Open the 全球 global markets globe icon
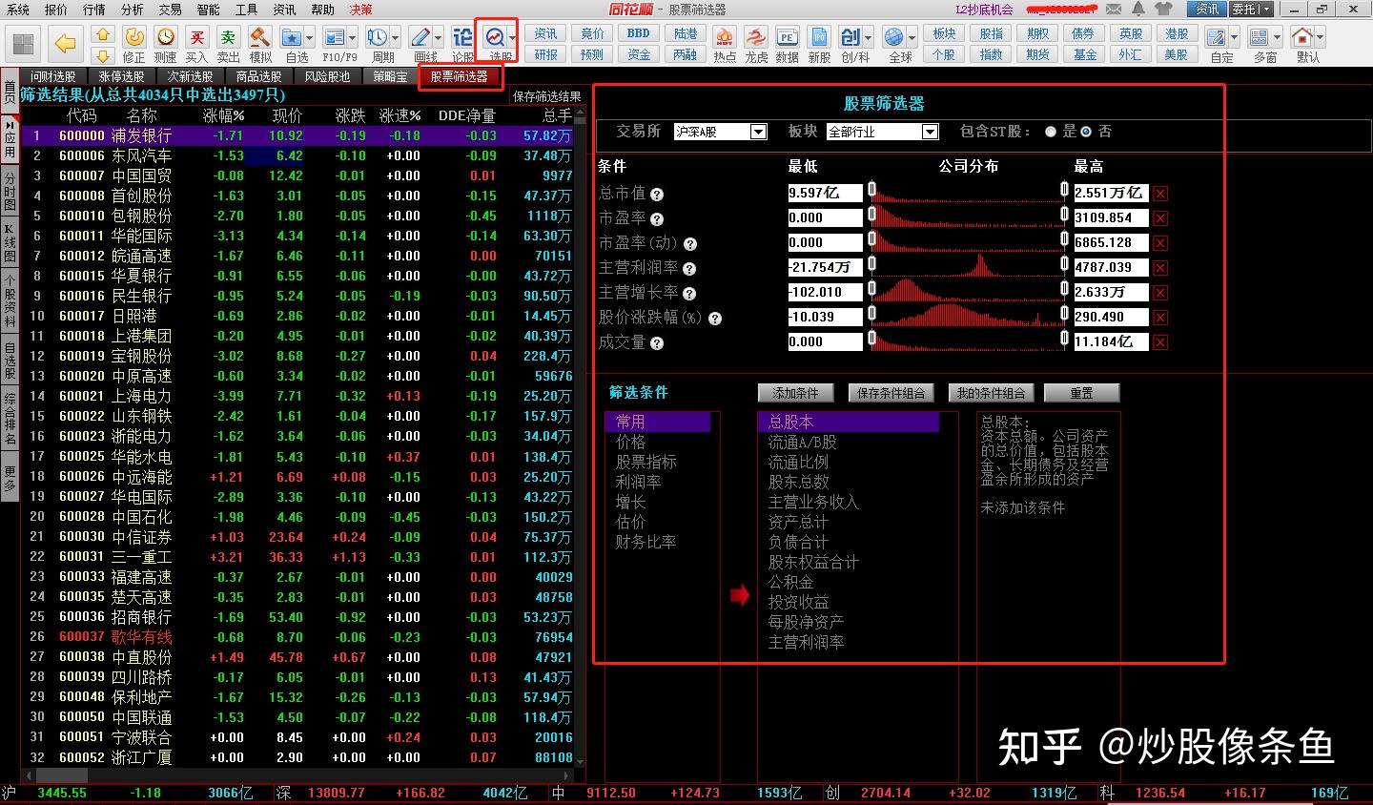1373x805 pixels. tap(893, 37)
